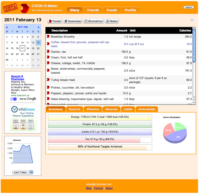
Task: Click the Calorie Breakdown pie chart
Action: 175,133
